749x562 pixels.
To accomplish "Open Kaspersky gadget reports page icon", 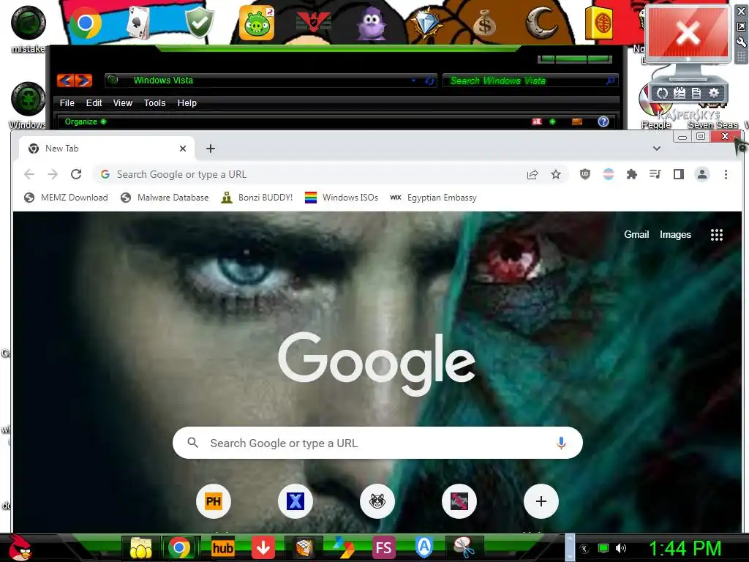I will pos(696,93).
